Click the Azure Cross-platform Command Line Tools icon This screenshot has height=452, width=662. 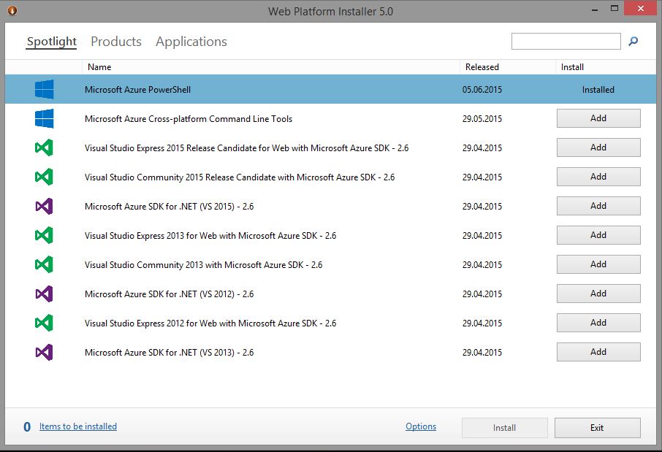tap(44, 118)
